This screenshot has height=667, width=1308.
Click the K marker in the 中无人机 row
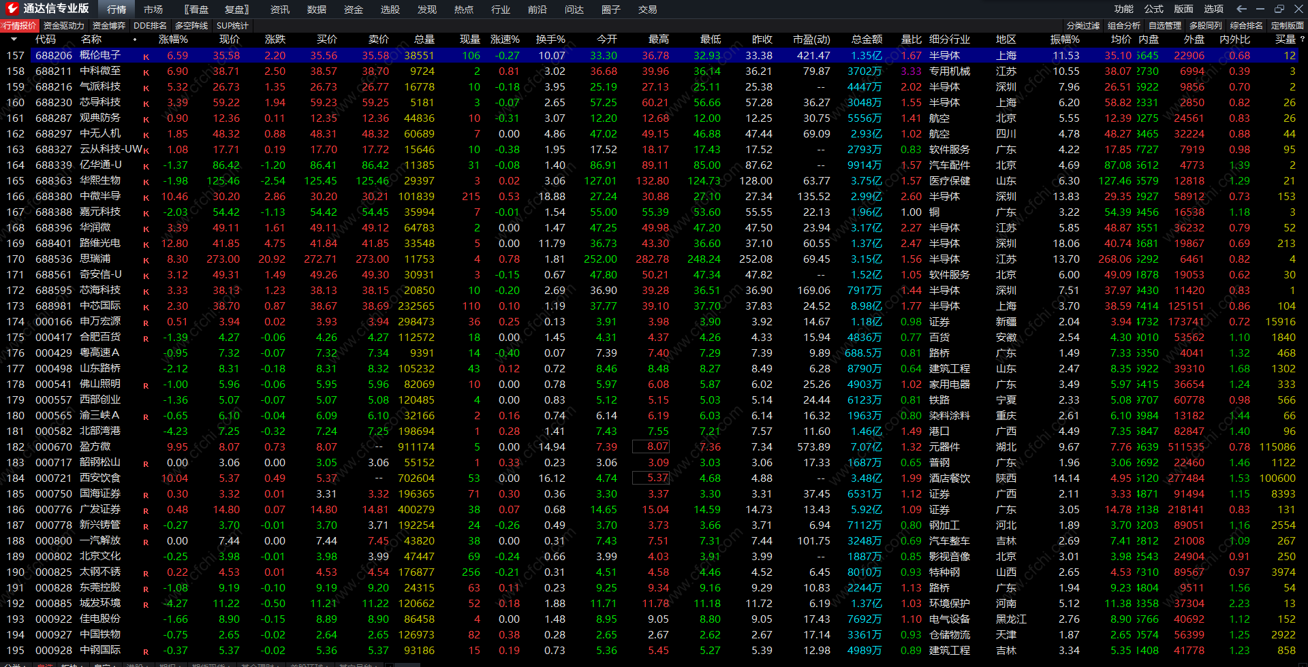(146, 135)
